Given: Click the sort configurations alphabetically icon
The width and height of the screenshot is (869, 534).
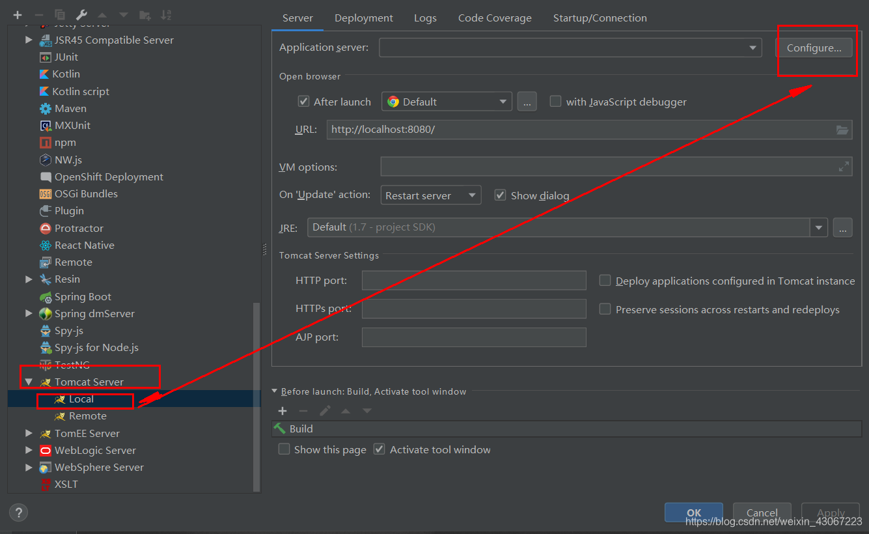Looking at the screenshot, I should click(166, 14).
